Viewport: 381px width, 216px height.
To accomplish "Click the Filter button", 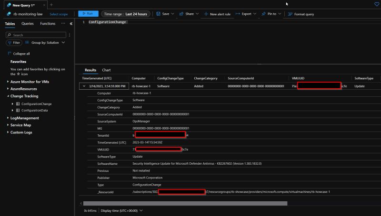I will [x=14, y=43].
